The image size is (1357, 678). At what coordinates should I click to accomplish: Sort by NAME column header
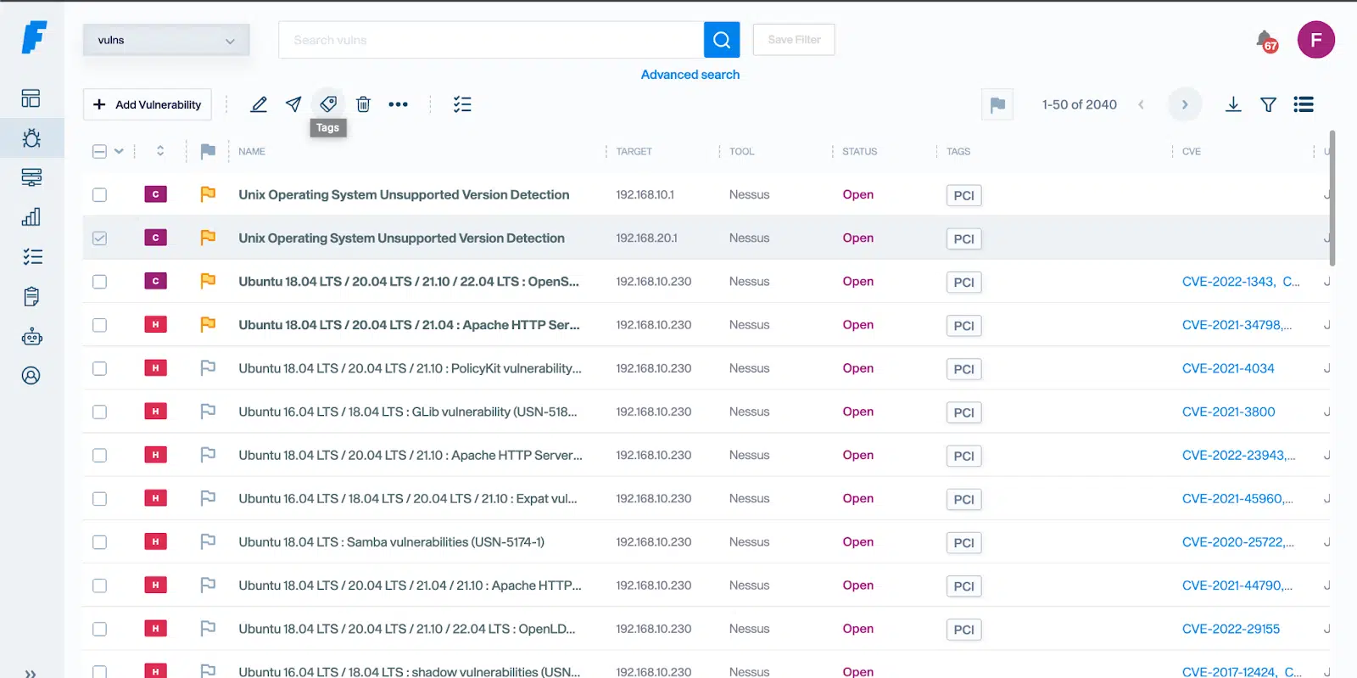click(x=252, y=151)
